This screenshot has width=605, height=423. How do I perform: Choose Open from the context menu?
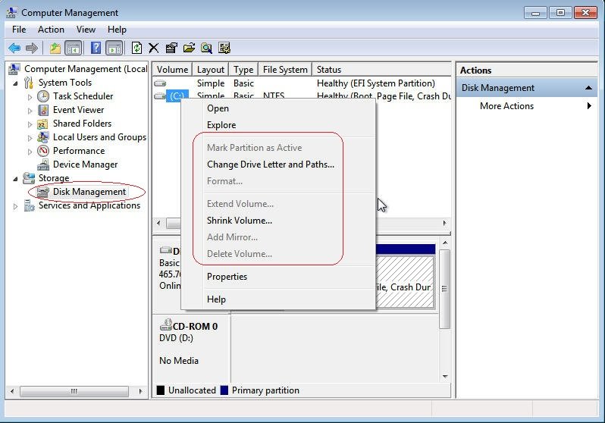(x=278, y=108)
